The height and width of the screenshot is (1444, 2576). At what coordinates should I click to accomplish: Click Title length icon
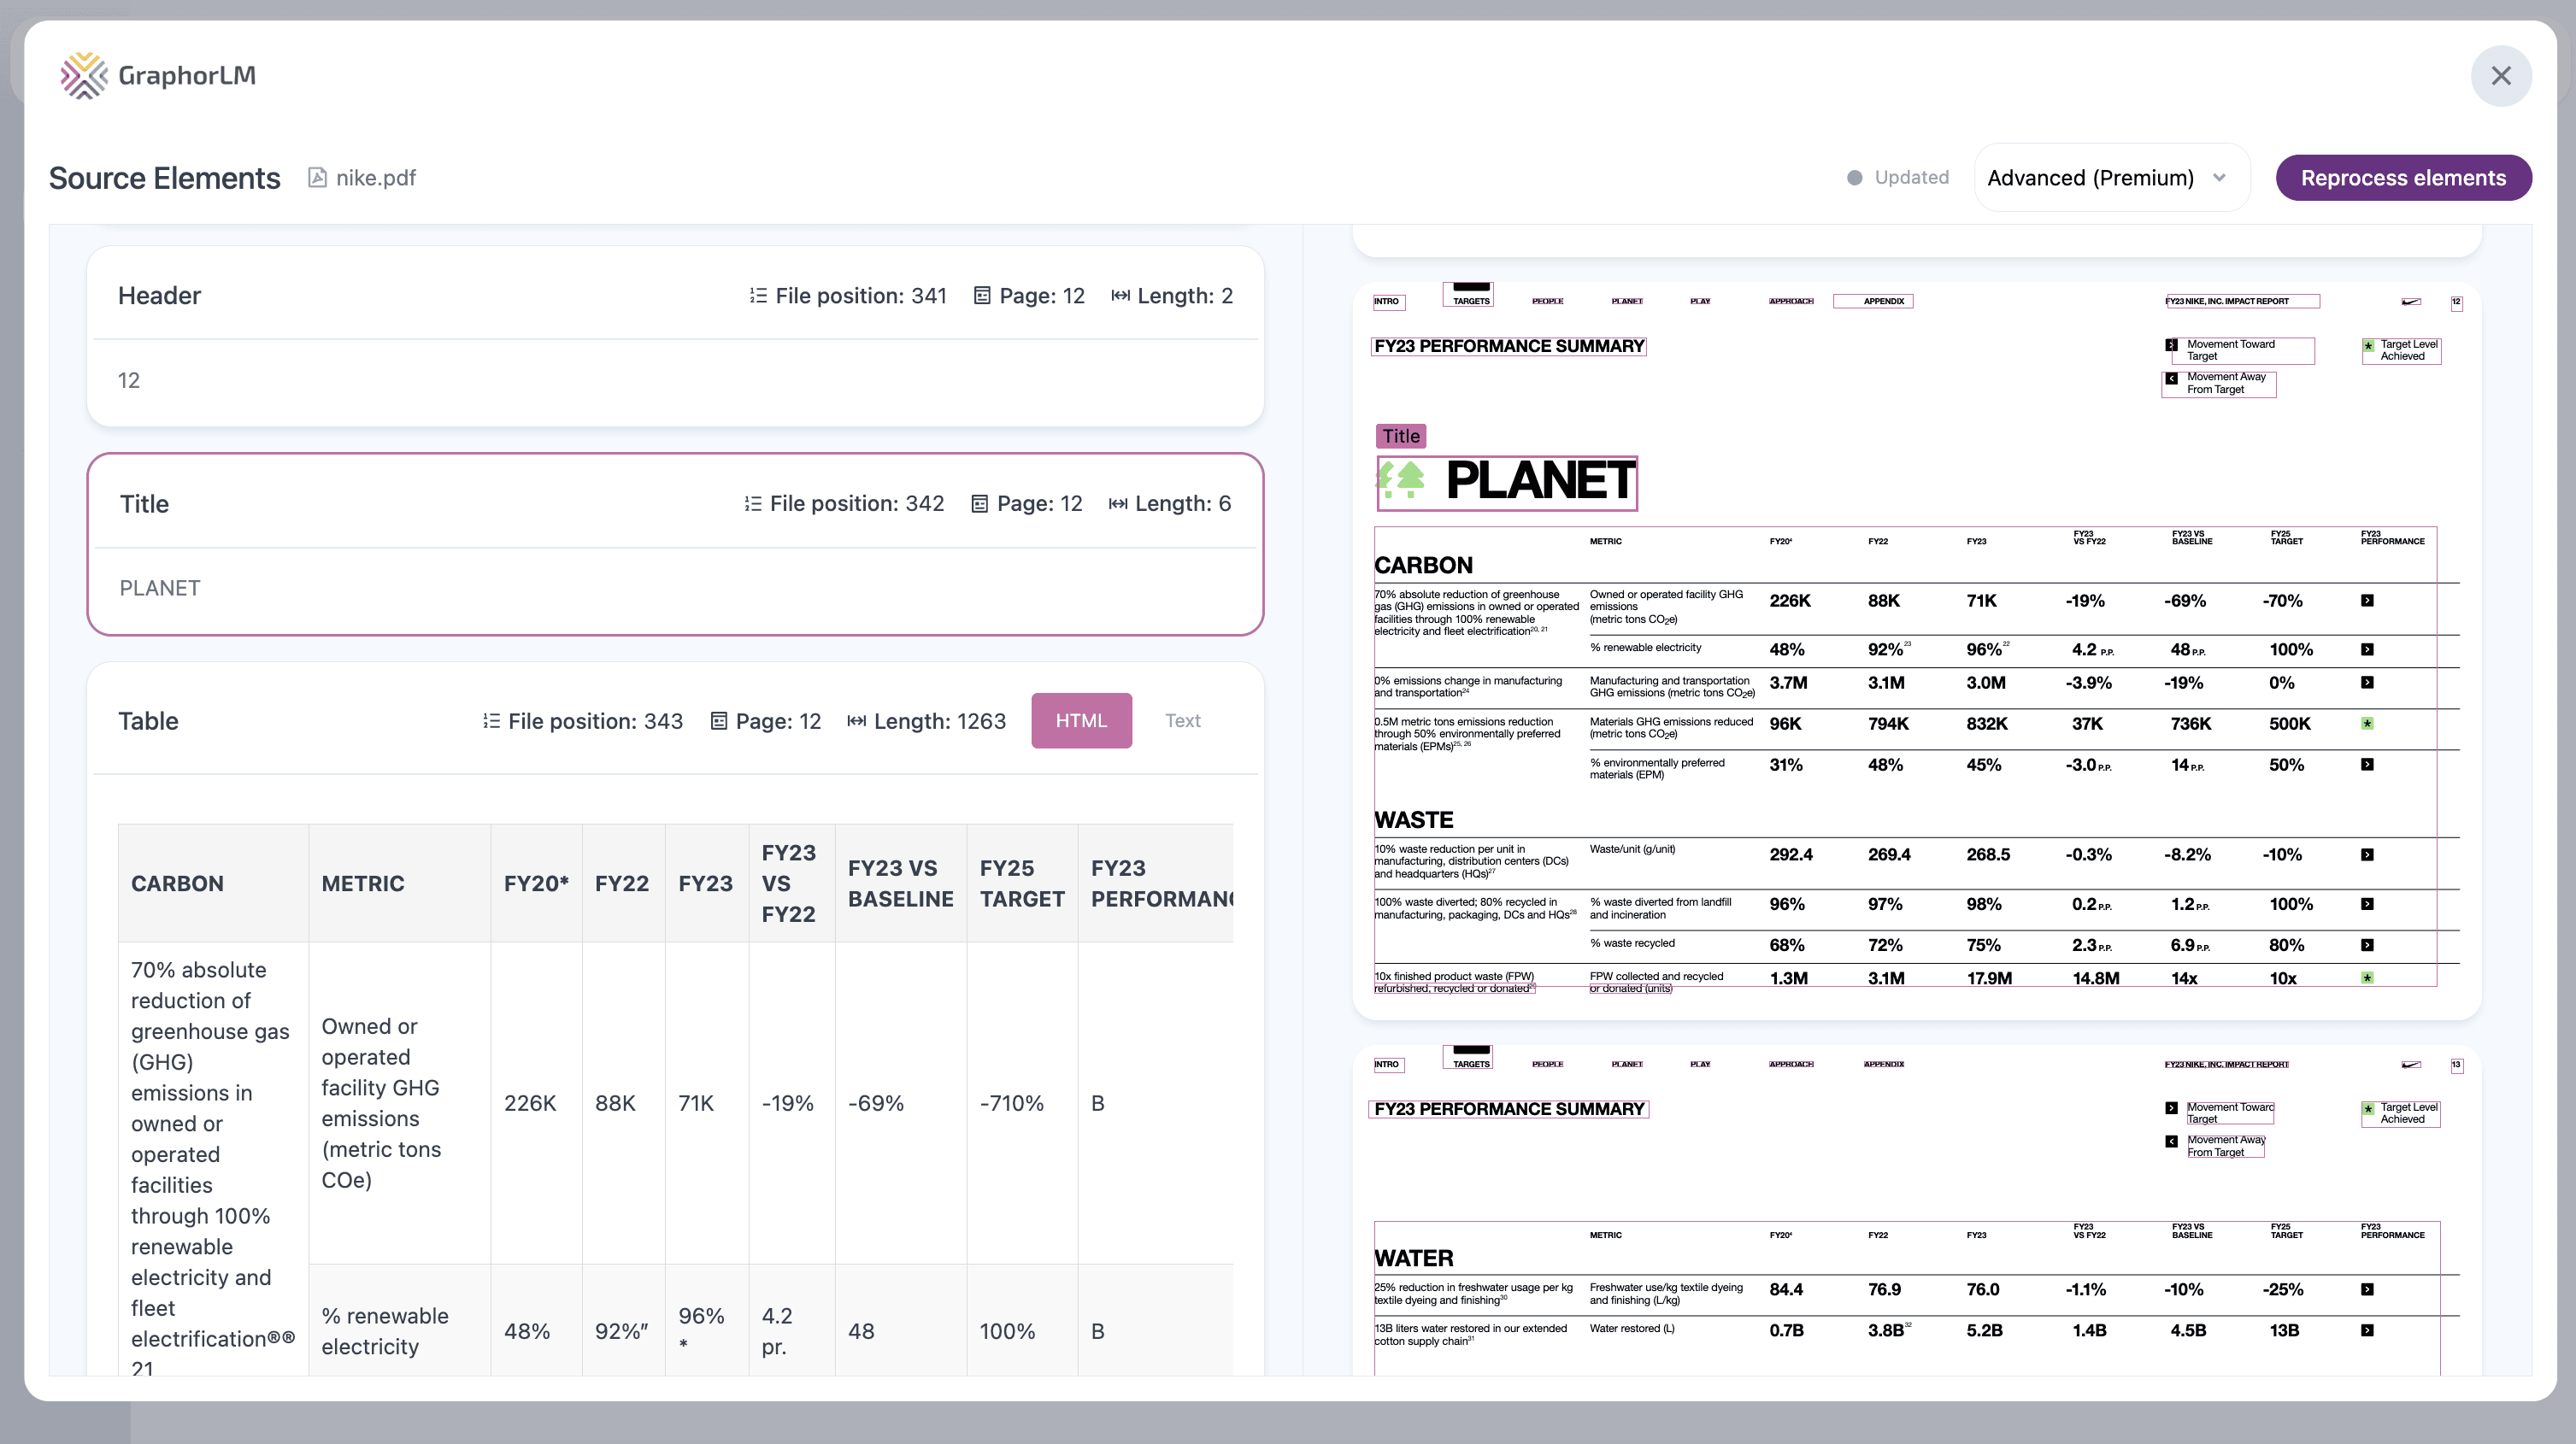point(1118,504)
